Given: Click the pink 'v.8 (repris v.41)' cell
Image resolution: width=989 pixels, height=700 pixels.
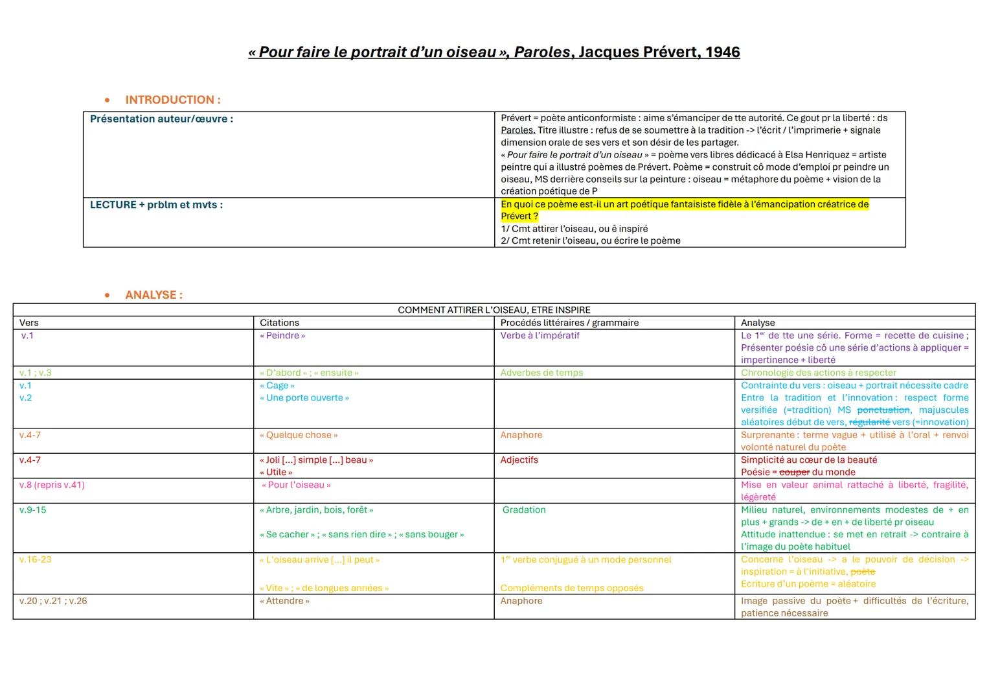Looking at the screenshot, I should pos(52,485).
